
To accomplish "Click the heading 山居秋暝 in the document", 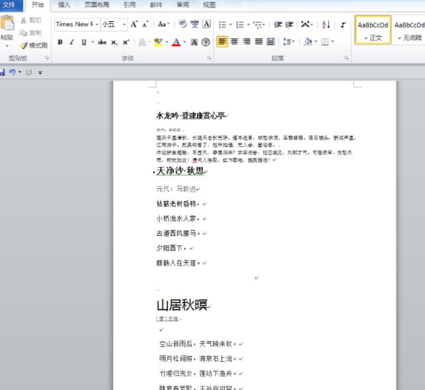I will [x=182, y=304].
